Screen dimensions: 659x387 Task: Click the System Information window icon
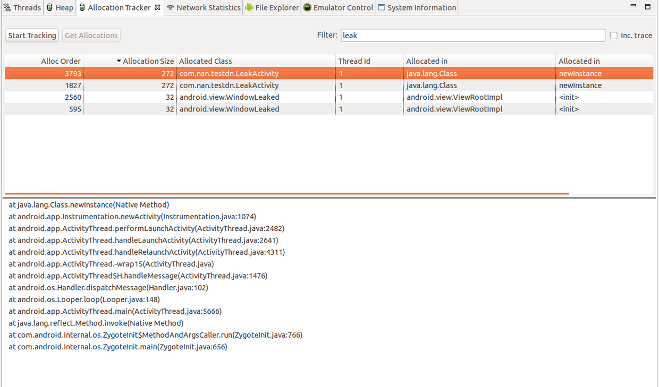382,7
